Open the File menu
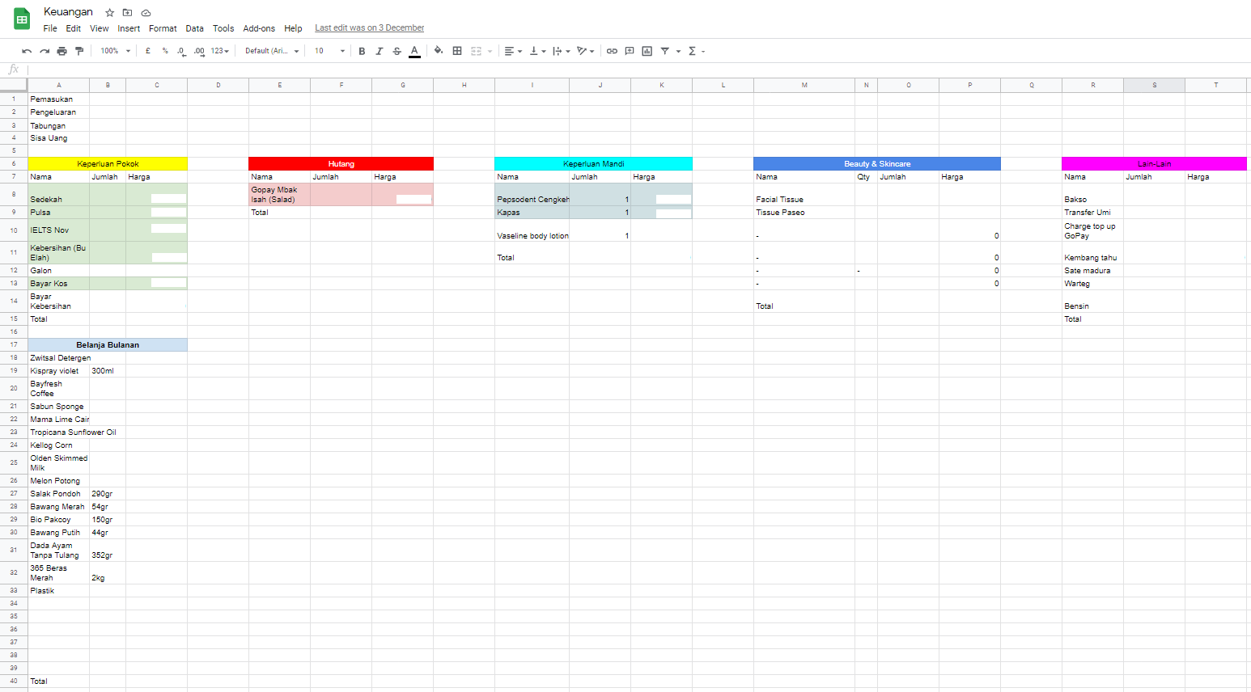Viewport: 1251px width, 692px height. click(50, 28)
